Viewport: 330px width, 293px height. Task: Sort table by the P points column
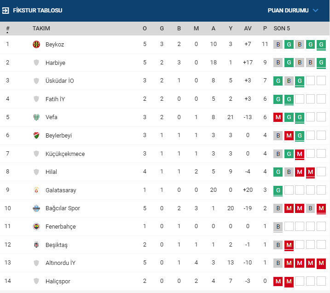point(265,29)
